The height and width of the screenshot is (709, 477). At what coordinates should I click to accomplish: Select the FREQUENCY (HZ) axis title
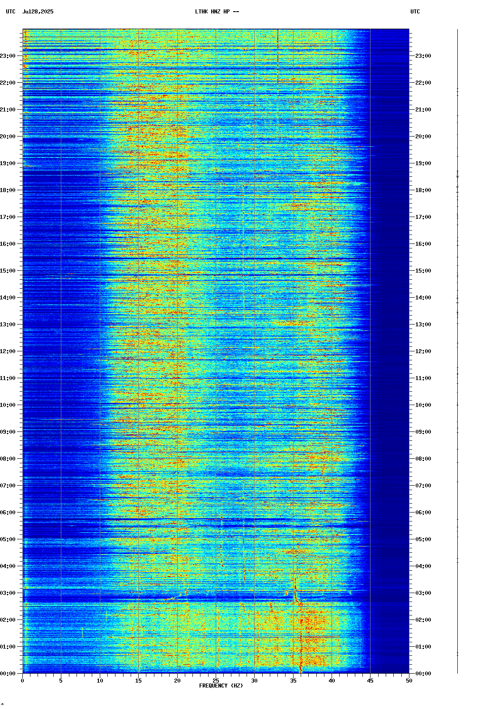coord(221,686)
